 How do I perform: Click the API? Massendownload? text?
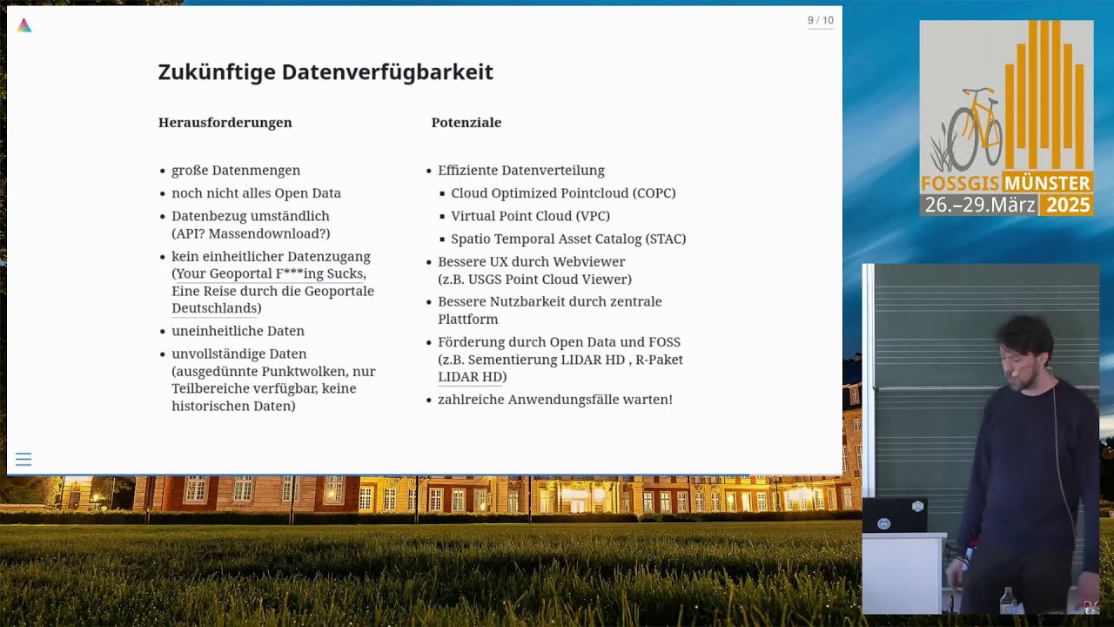[x=251, y=233]
